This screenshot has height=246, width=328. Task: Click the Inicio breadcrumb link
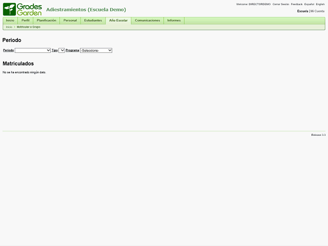coord(9,27)
